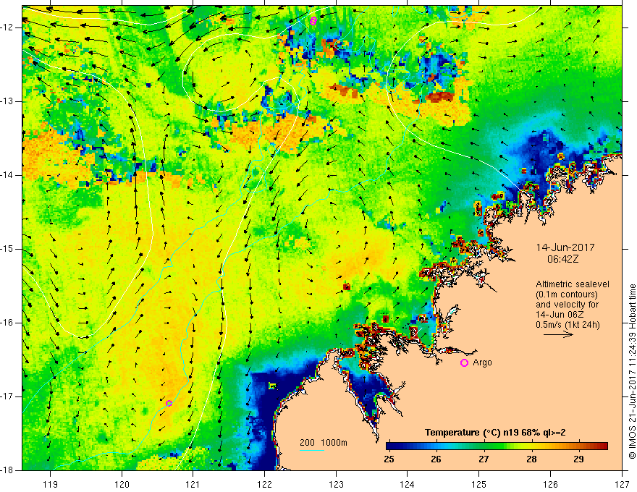This screenshot has width=637, height=492.
Task: Click the '06:42Z' time label
Action: click(x=562, y=259)
